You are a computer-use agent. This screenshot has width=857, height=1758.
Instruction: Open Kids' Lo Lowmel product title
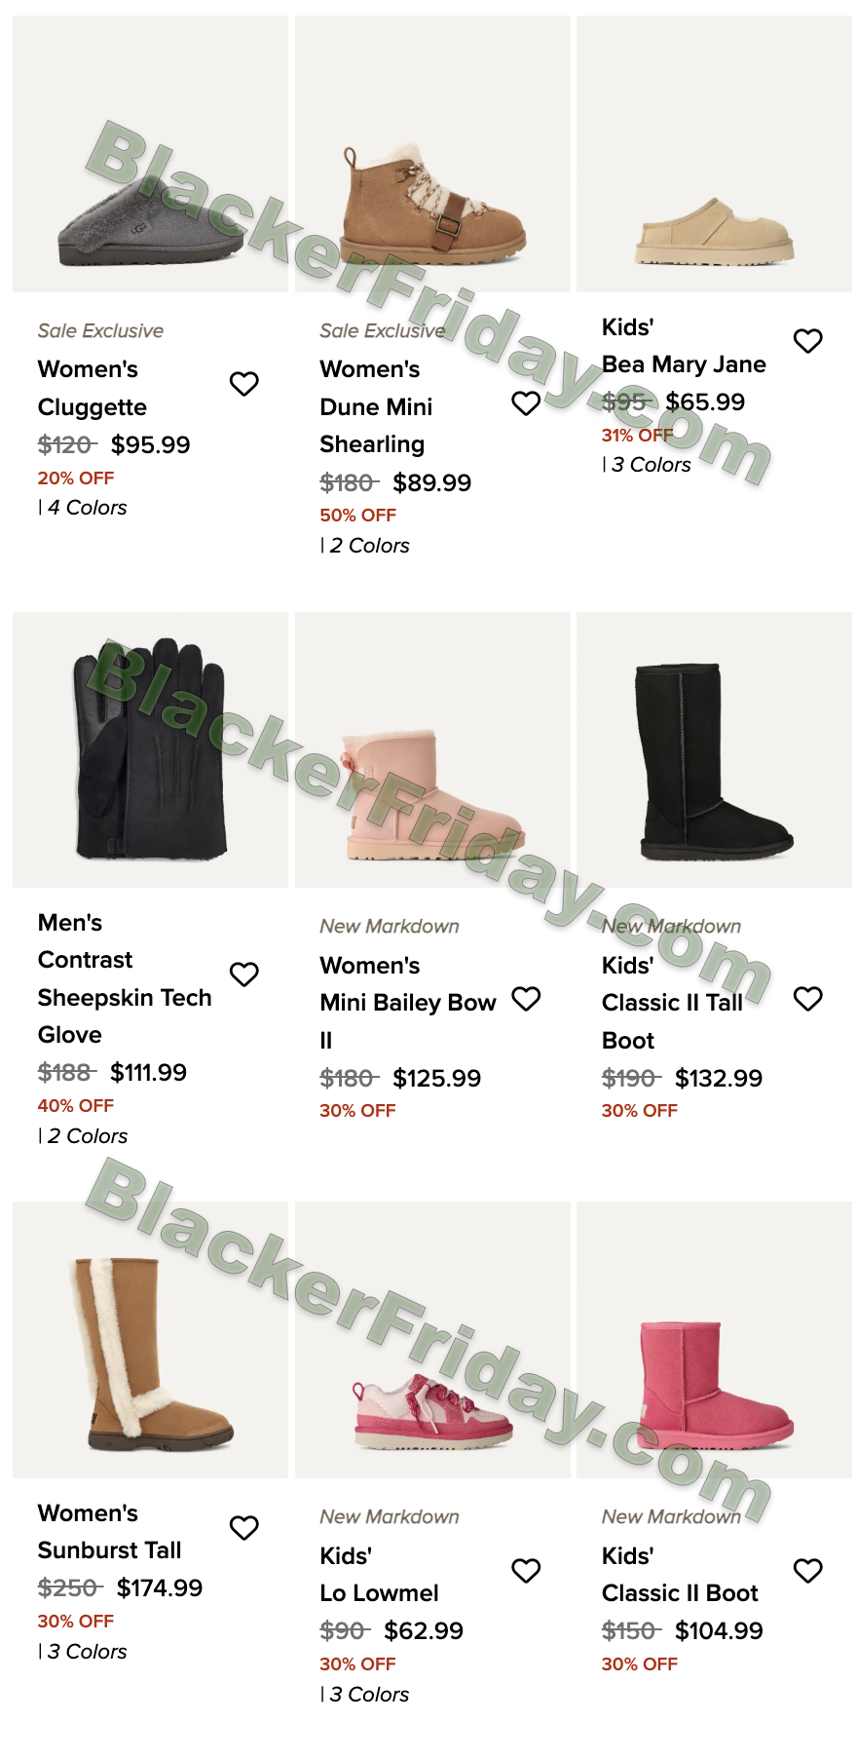[379, 1575]
